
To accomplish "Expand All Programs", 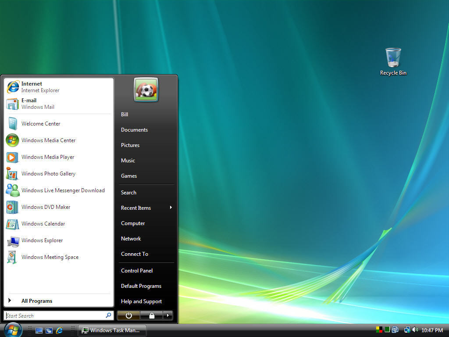I will (x=37, y=301).
